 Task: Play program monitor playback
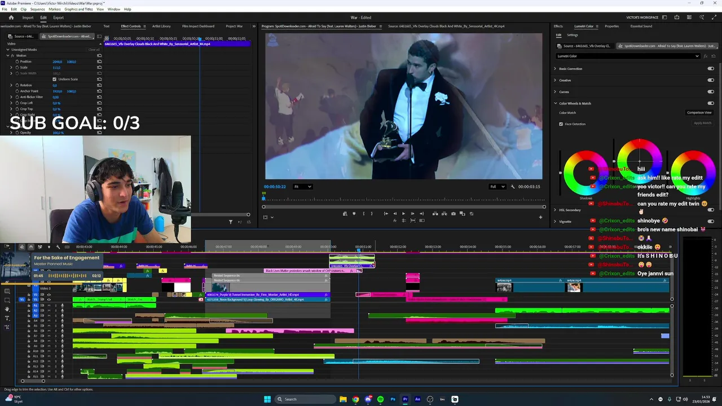click(x=403, y=214)
